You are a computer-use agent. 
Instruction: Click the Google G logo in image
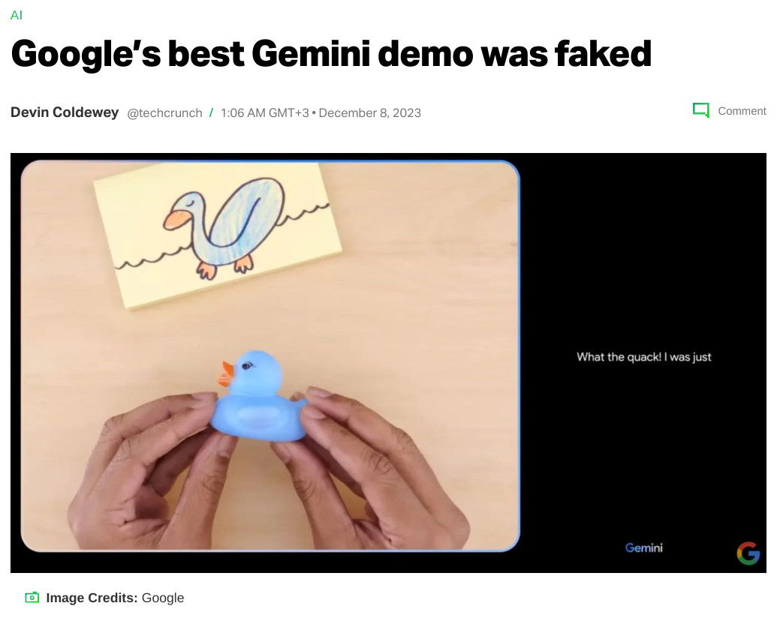pos(748,553)
